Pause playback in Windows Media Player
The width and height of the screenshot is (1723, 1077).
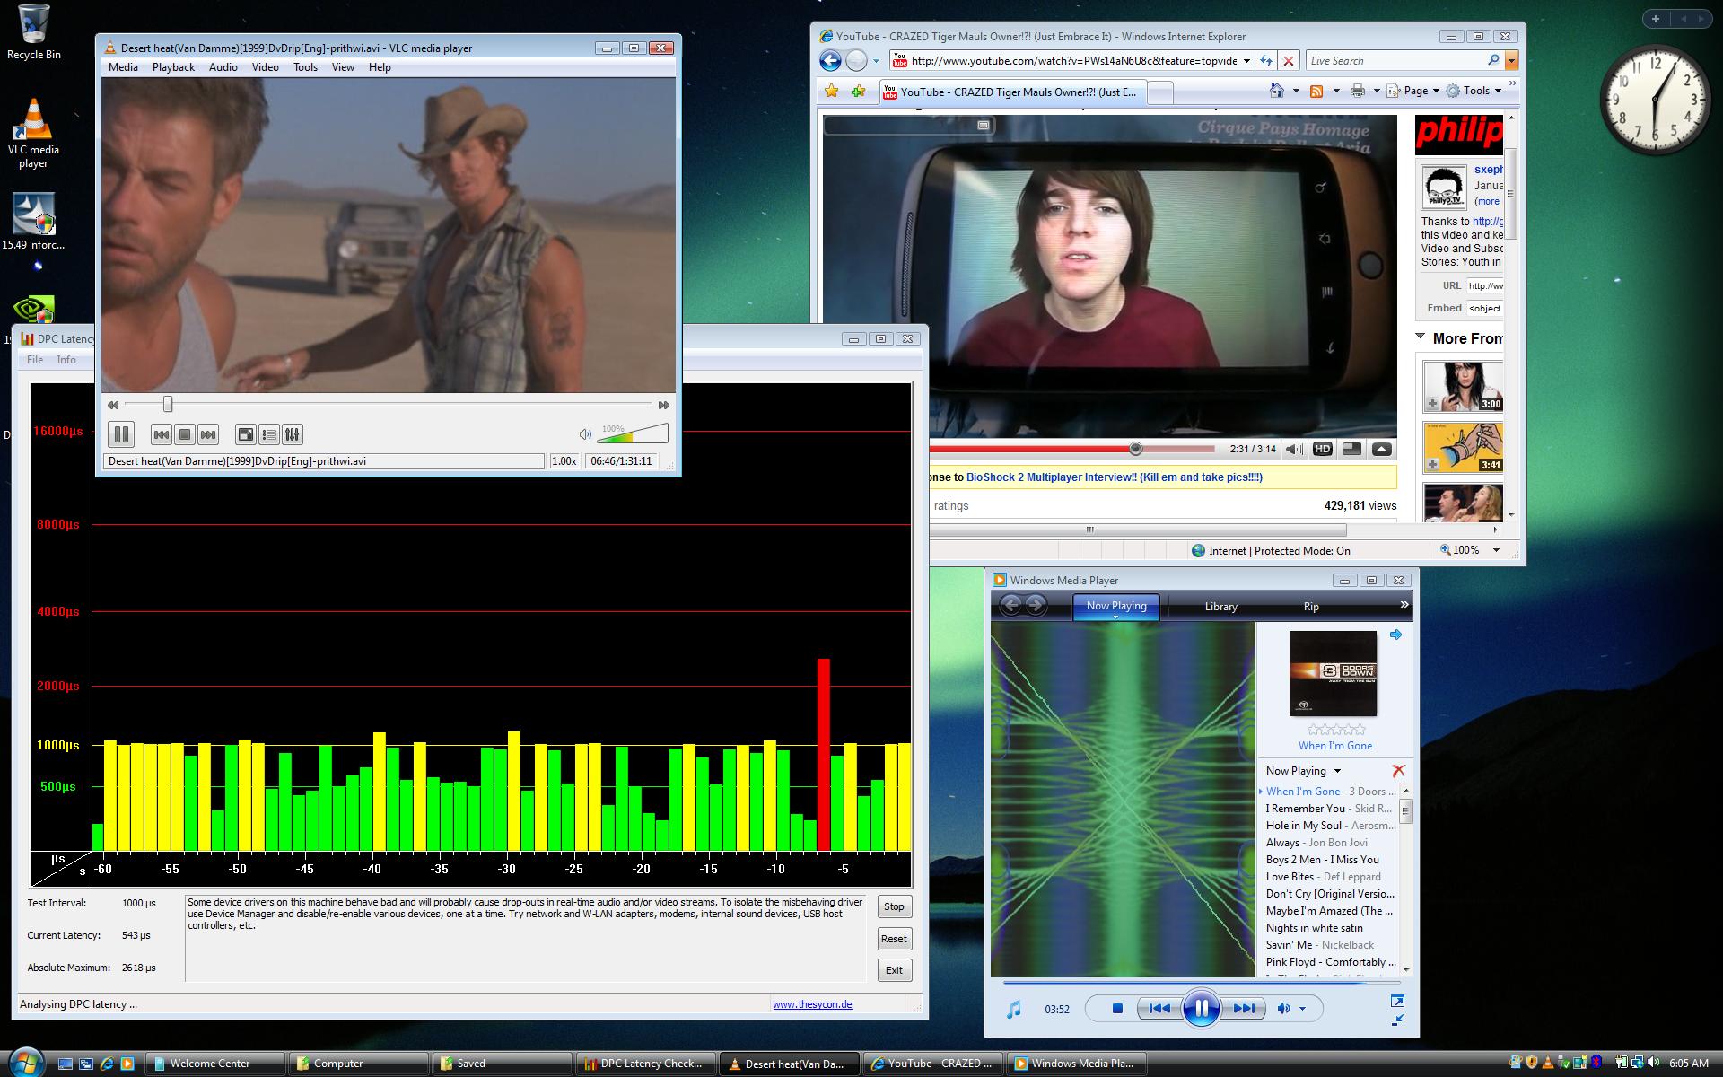pos(1201,1009)
